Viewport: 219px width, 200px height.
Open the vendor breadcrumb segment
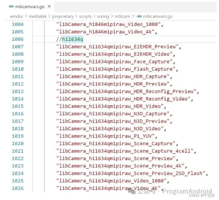click(16, 16)
